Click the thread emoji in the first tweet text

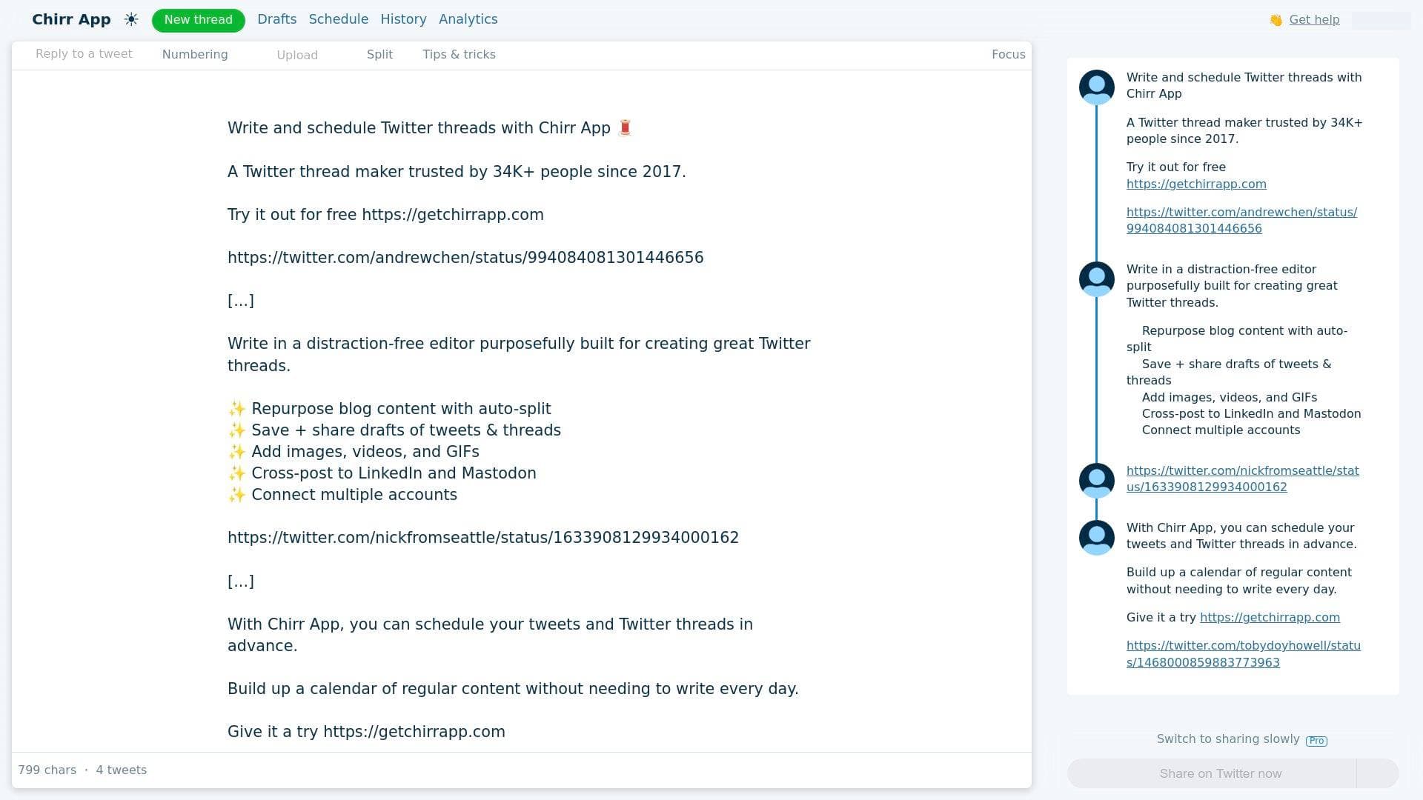point(625,127)
